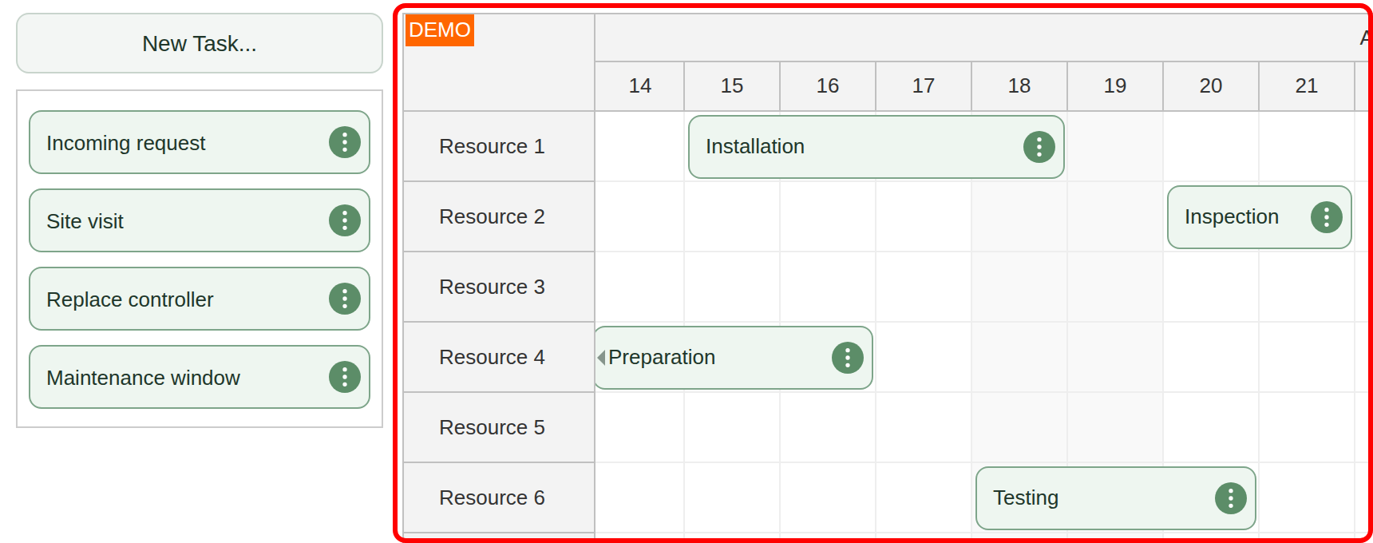Viewport: 1373px width, 543px height.
Task: Click the New Task button
Action: [199, 43]
